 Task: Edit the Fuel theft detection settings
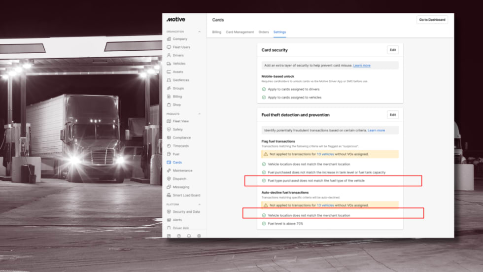point(392,115)
